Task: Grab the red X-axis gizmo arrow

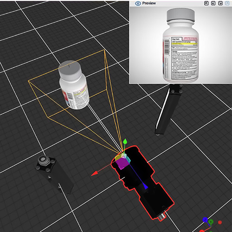Action: [95, 174]
